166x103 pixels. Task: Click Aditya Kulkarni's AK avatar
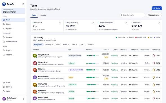35,56
